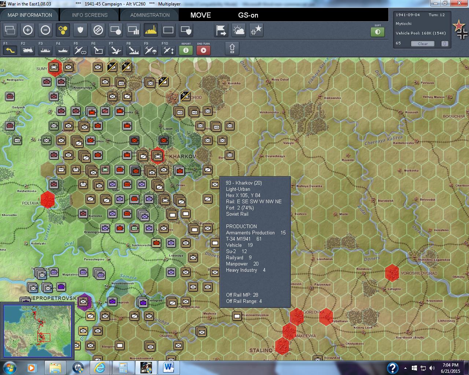The width and height of the screenshot is (469, 375).
Task: Select F7 bomb airfield mode icon
Action: tap(116, 50)
